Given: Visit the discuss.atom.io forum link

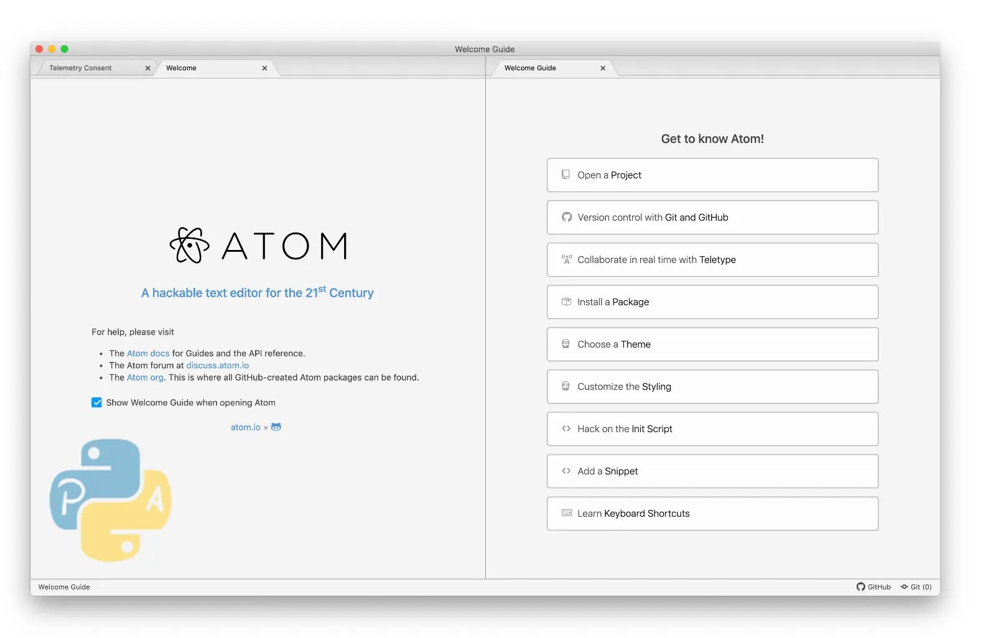Looking at the screenshot, I should tap(218, 366).
